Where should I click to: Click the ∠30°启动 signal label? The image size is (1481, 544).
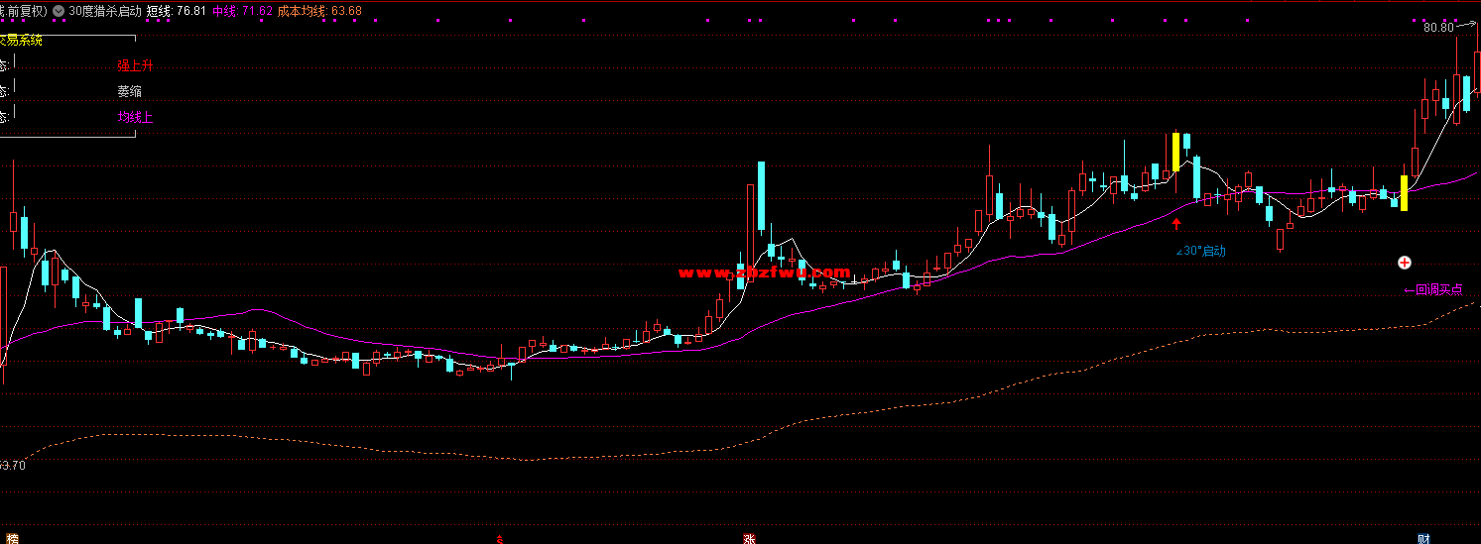click(1200, 251)
